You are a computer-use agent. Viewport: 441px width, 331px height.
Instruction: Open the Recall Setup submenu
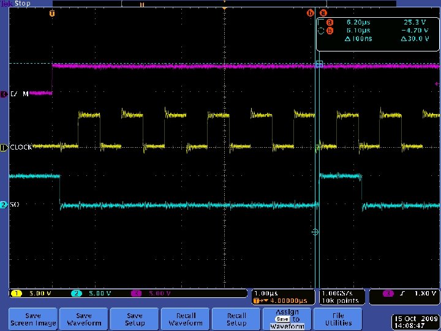tap(236, 319)
